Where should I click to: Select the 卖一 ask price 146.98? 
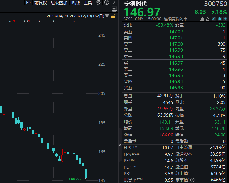coord(176,56)
